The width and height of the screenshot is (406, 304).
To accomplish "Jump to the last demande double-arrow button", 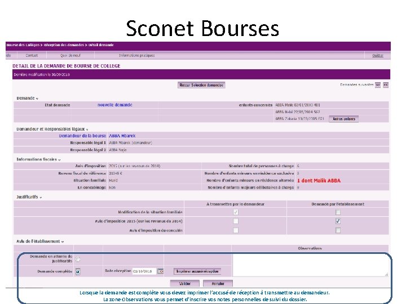I will (386, 85).
